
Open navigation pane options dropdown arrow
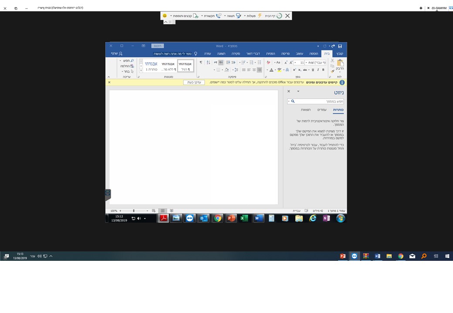coord(298,91)
